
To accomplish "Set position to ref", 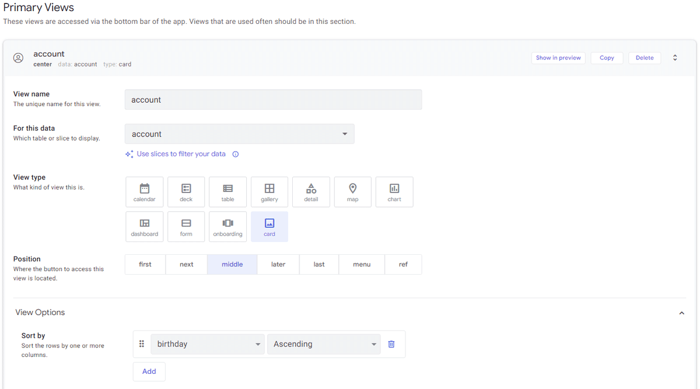I will click(403, 264).
